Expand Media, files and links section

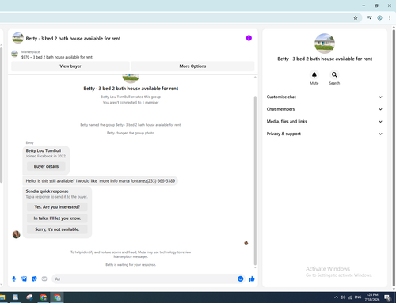tap(325, 122)
